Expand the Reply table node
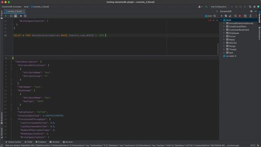 pos(224,40)
